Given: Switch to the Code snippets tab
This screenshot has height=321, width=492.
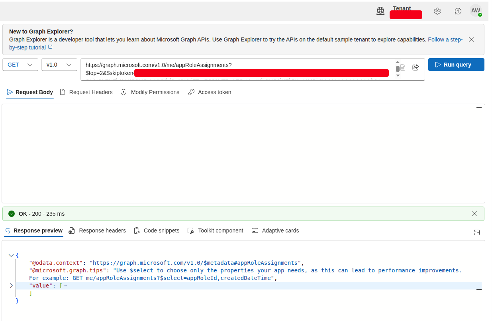Looking at the screenshot, I should (x=157, y=230).
